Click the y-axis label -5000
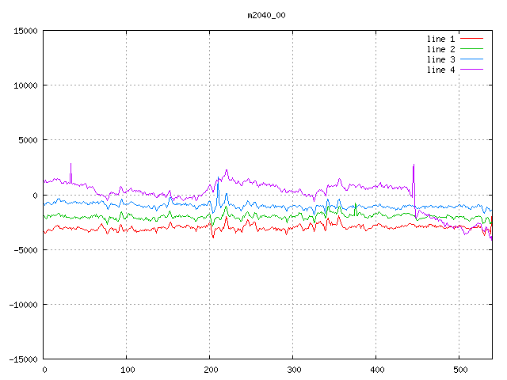The width and height of the screenshot is (507, 380). (25, 250)
